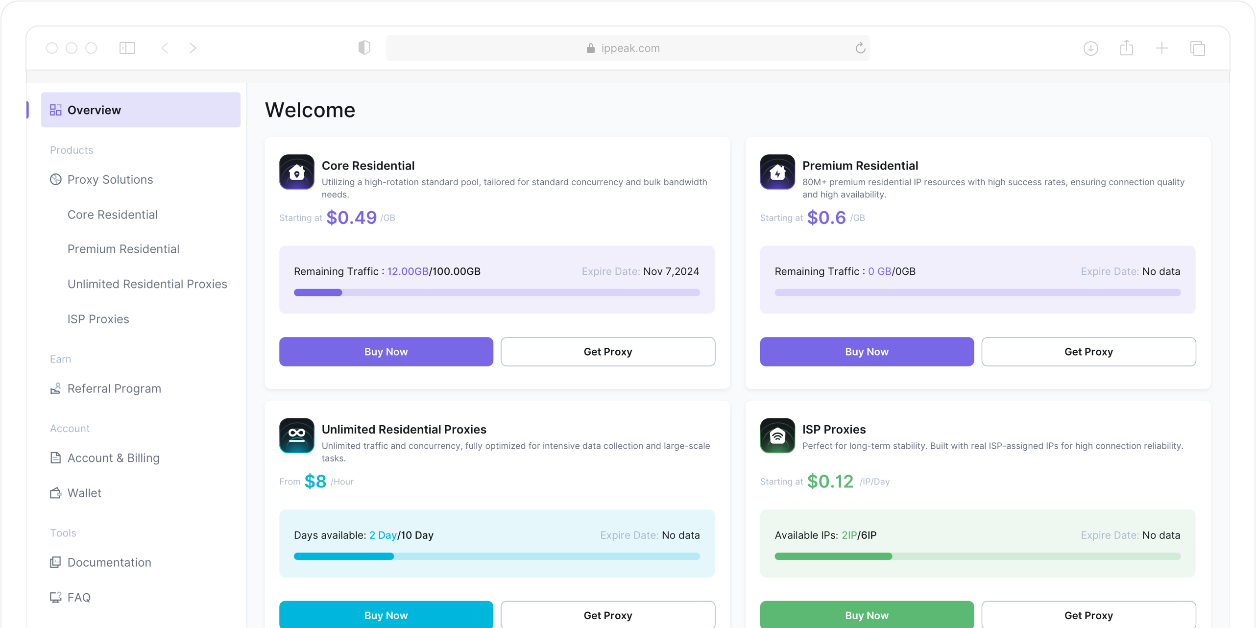Reload the page with refresh icon

pyautogui.click(x=860, y=48)
